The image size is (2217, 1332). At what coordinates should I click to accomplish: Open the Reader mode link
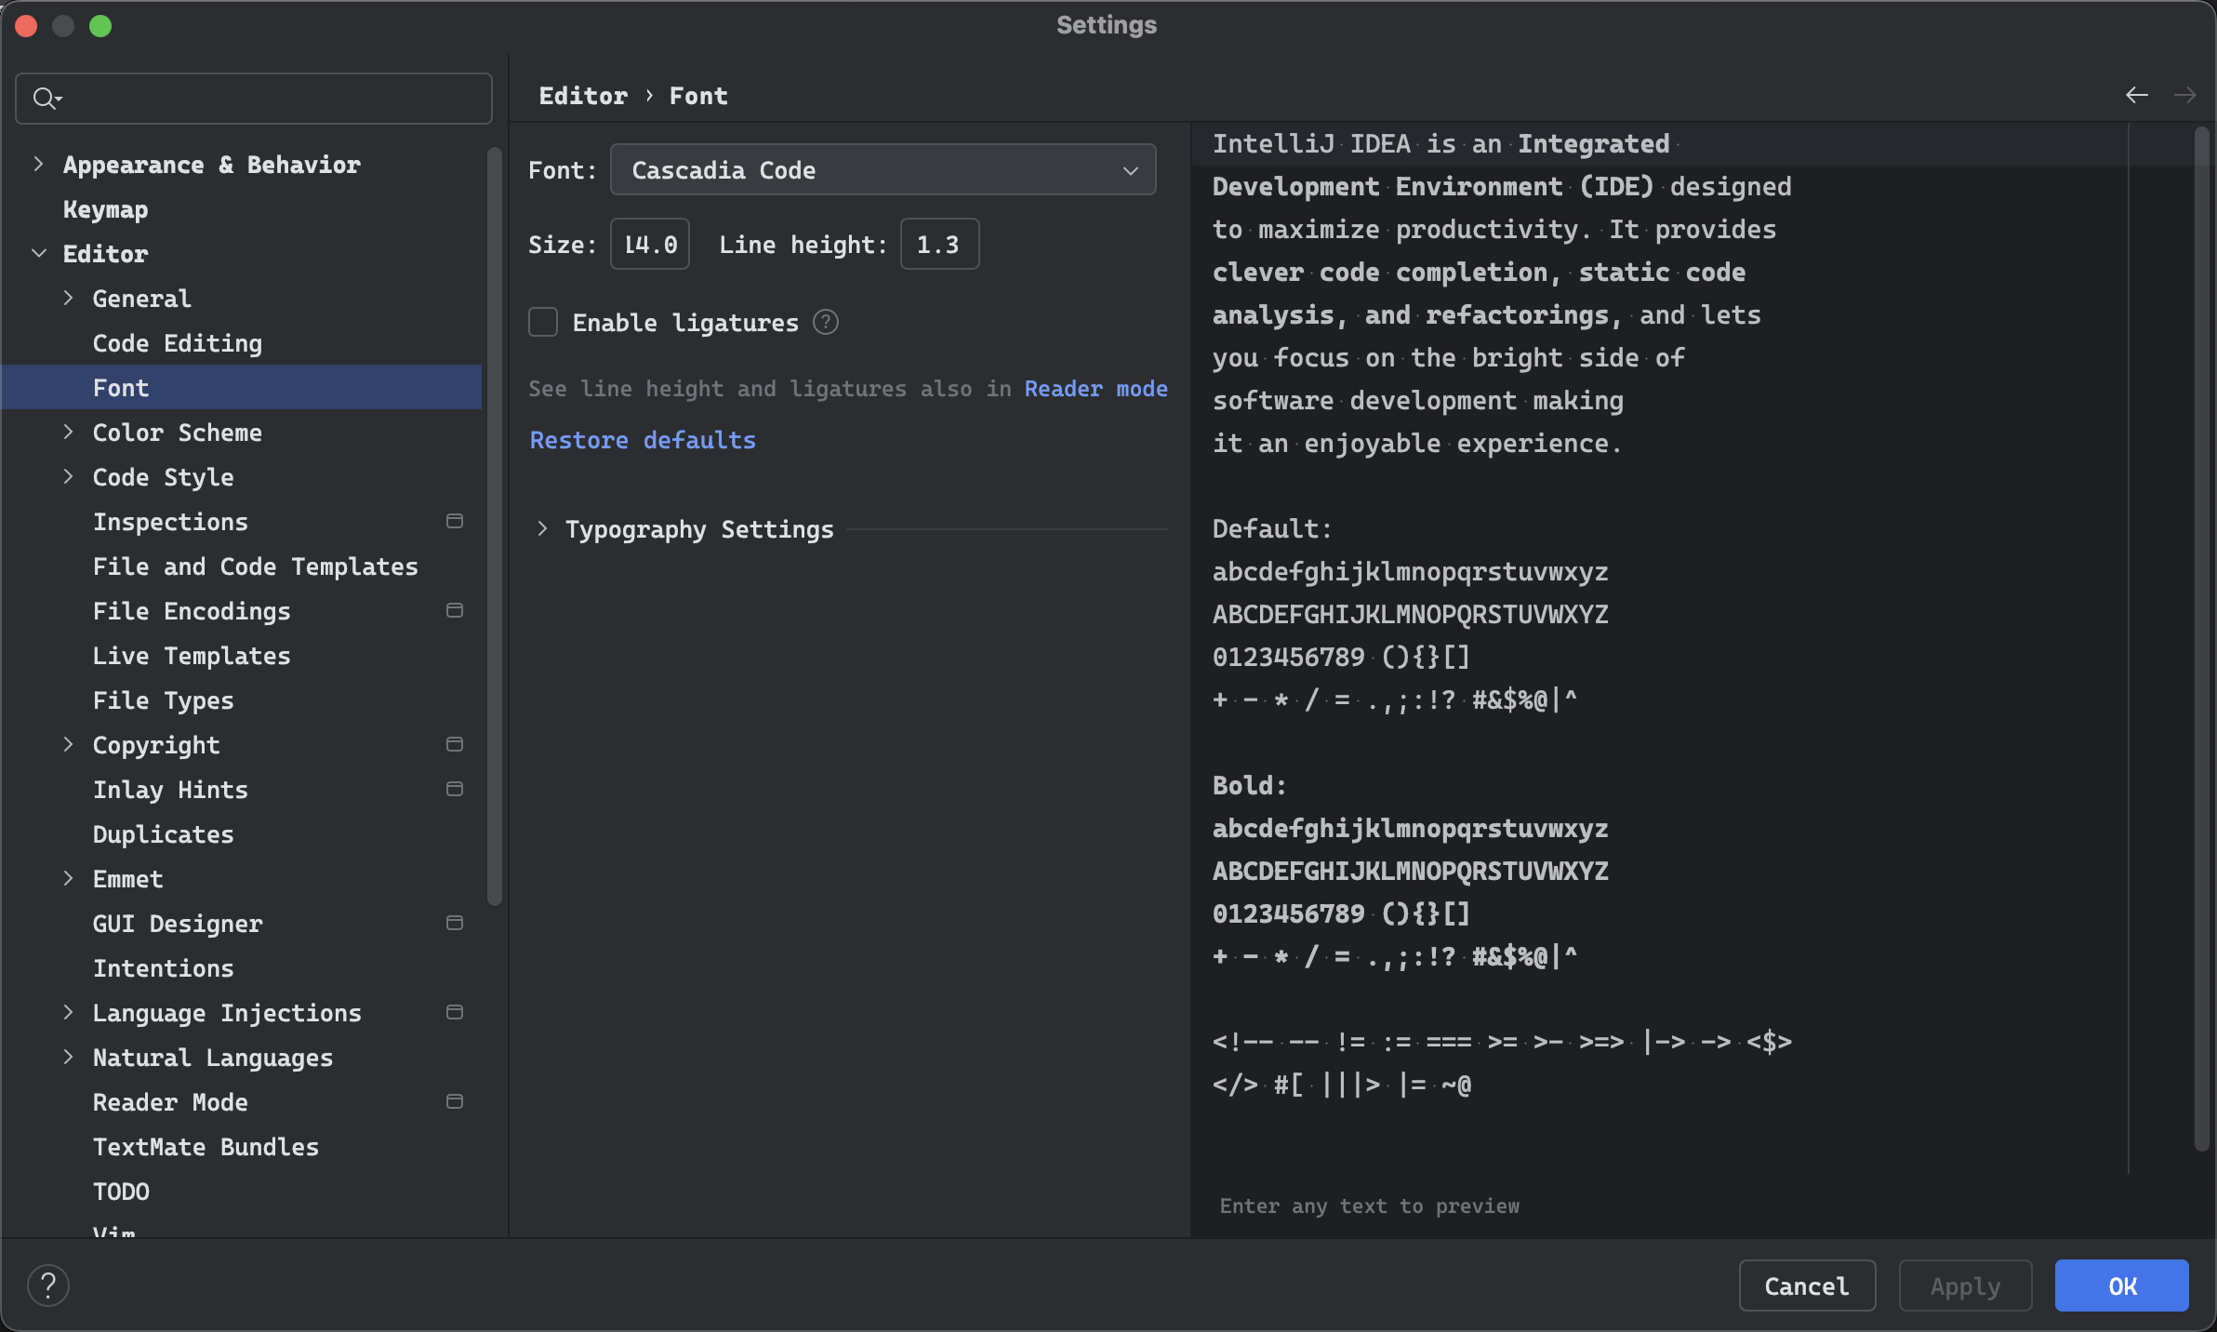[x=1095, y=389]
